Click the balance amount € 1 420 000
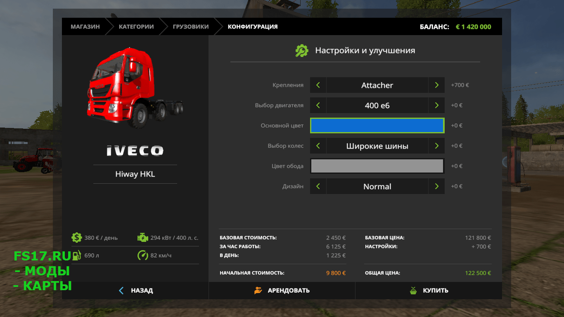 pos(474,26)
